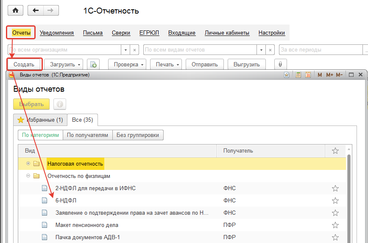
Task: Select 2-НДФЛ для передачи в ИФНС
Action: pos(182,188)
